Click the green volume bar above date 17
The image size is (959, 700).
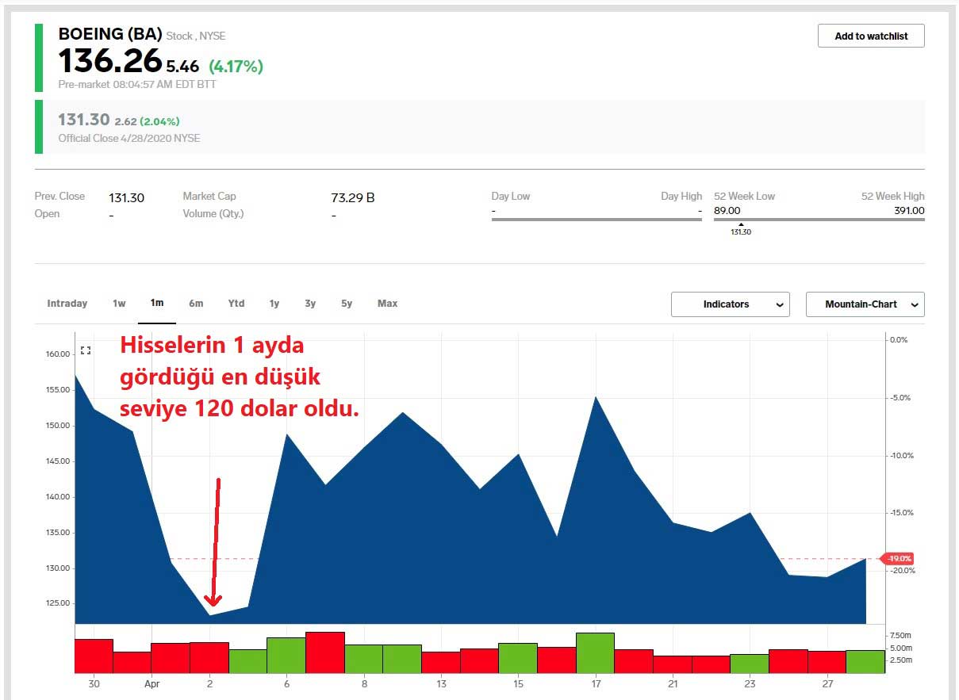point(595,653)
